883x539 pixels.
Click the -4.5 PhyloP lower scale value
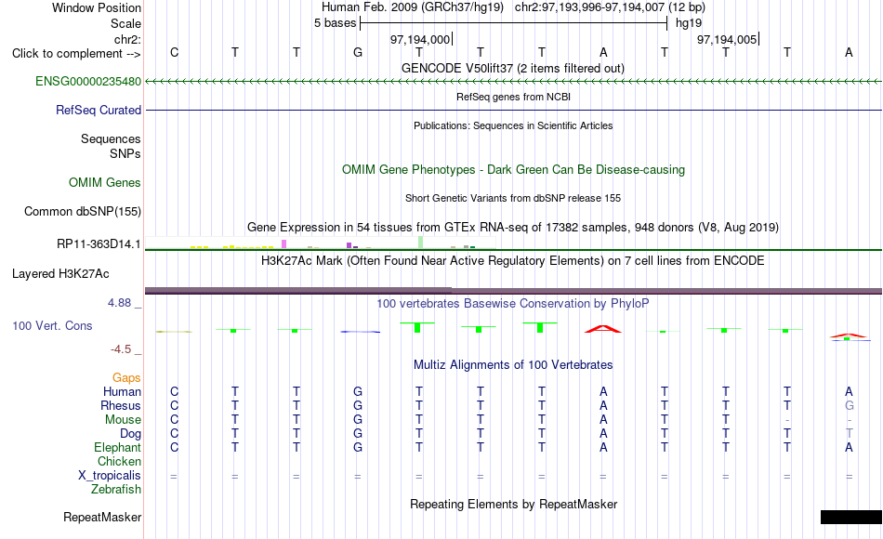coord(121,349)
